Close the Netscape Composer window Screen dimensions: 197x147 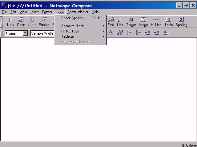point(193,6)
